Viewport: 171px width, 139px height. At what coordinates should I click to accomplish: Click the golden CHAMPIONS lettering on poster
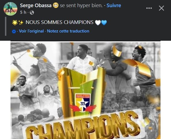click(83, 127)
